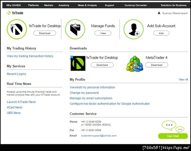
Task: Click the View button under Manage Funds
Action: (x=103, y=33)
